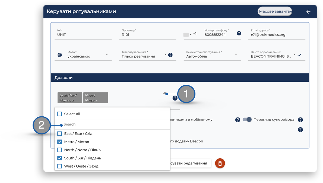Open help icon beside responder type field
323x183 pixels.
click(x=170, y=55)
